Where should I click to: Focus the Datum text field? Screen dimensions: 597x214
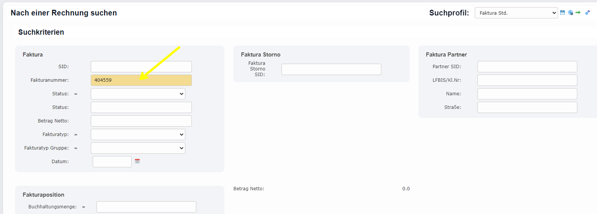point(112,162)
